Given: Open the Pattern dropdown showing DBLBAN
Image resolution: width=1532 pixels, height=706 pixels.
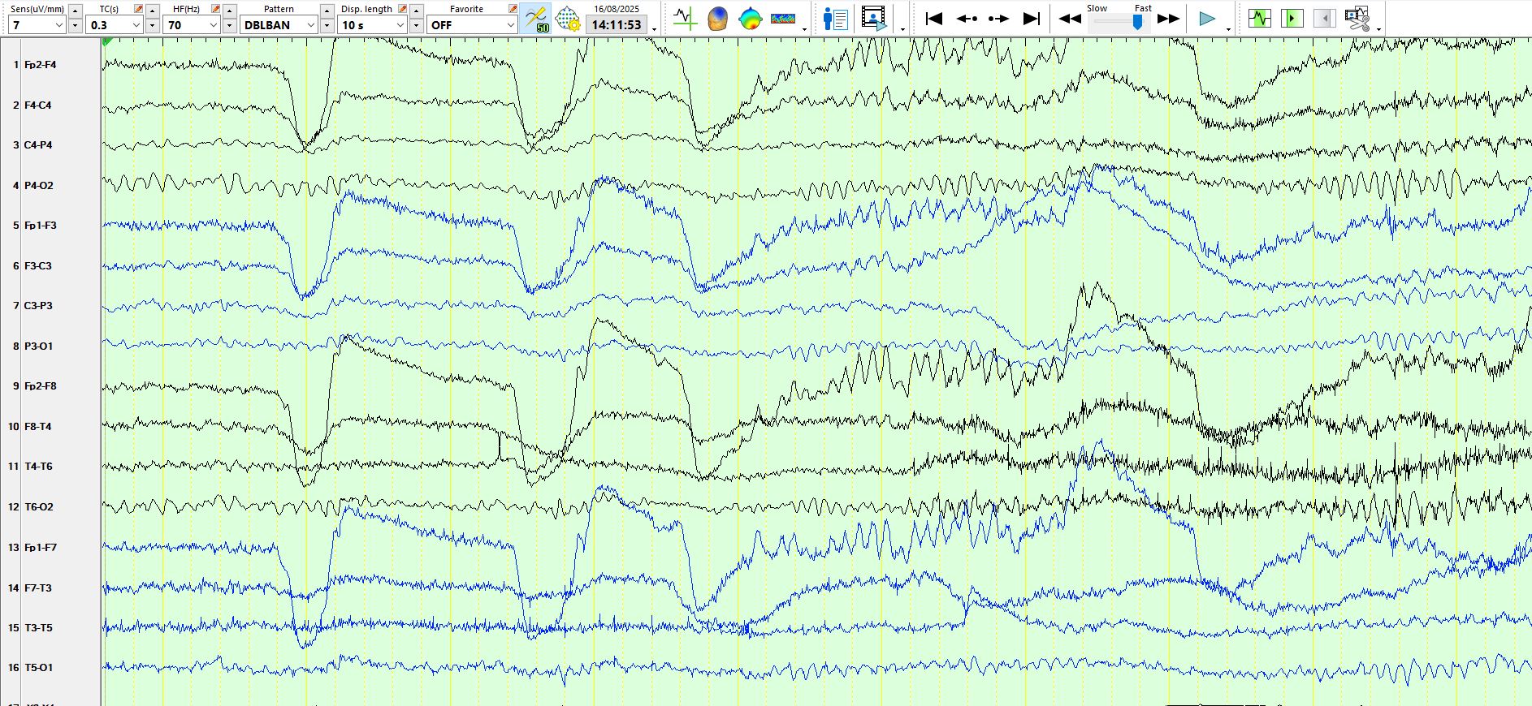Looking at the screenshot, I should pos(279,25).
